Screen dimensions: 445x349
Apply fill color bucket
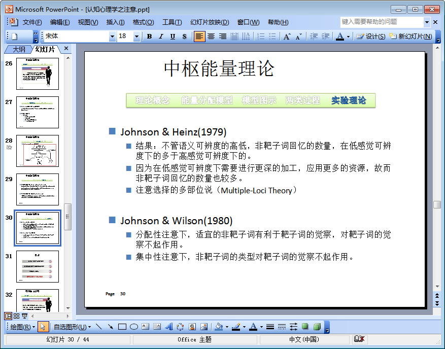[219, 327]
